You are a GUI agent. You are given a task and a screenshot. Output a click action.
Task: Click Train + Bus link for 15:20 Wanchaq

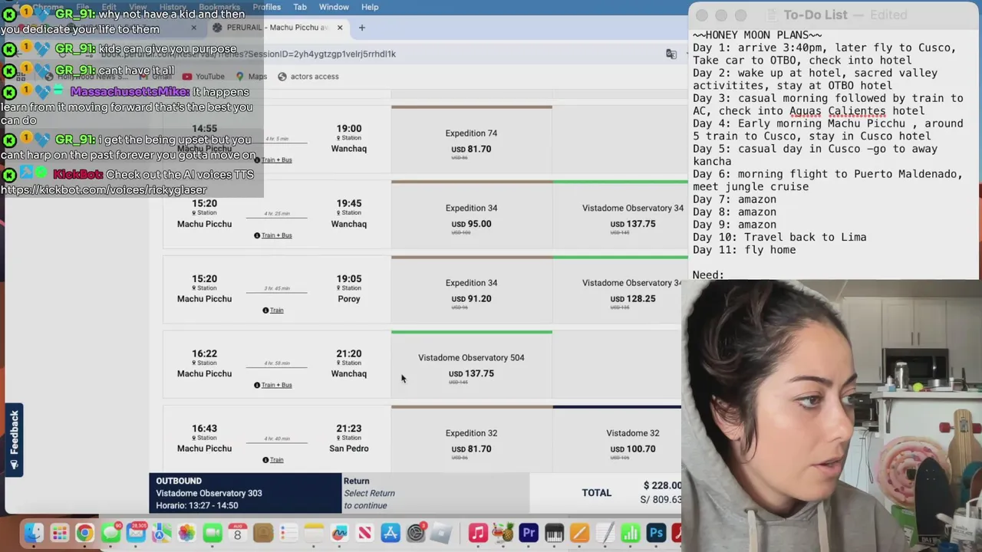277,235
